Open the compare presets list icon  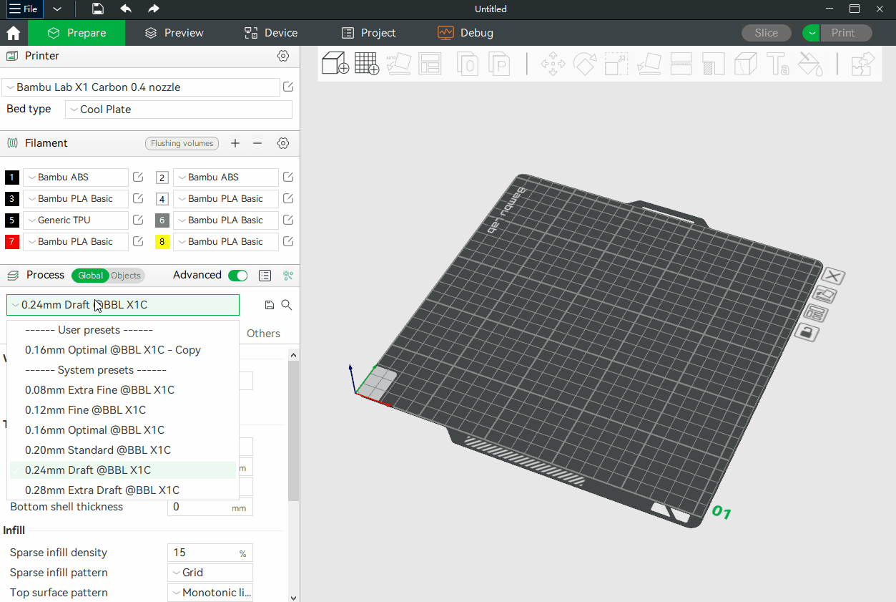point(265,276)
